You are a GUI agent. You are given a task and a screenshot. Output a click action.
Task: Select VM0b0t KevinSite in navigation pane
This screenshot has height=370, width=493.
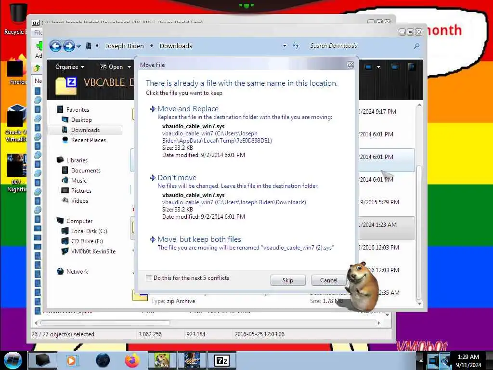[93, 251]
